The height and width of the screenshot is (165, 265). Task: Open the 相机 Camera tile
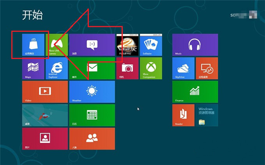tap(127, 68)
